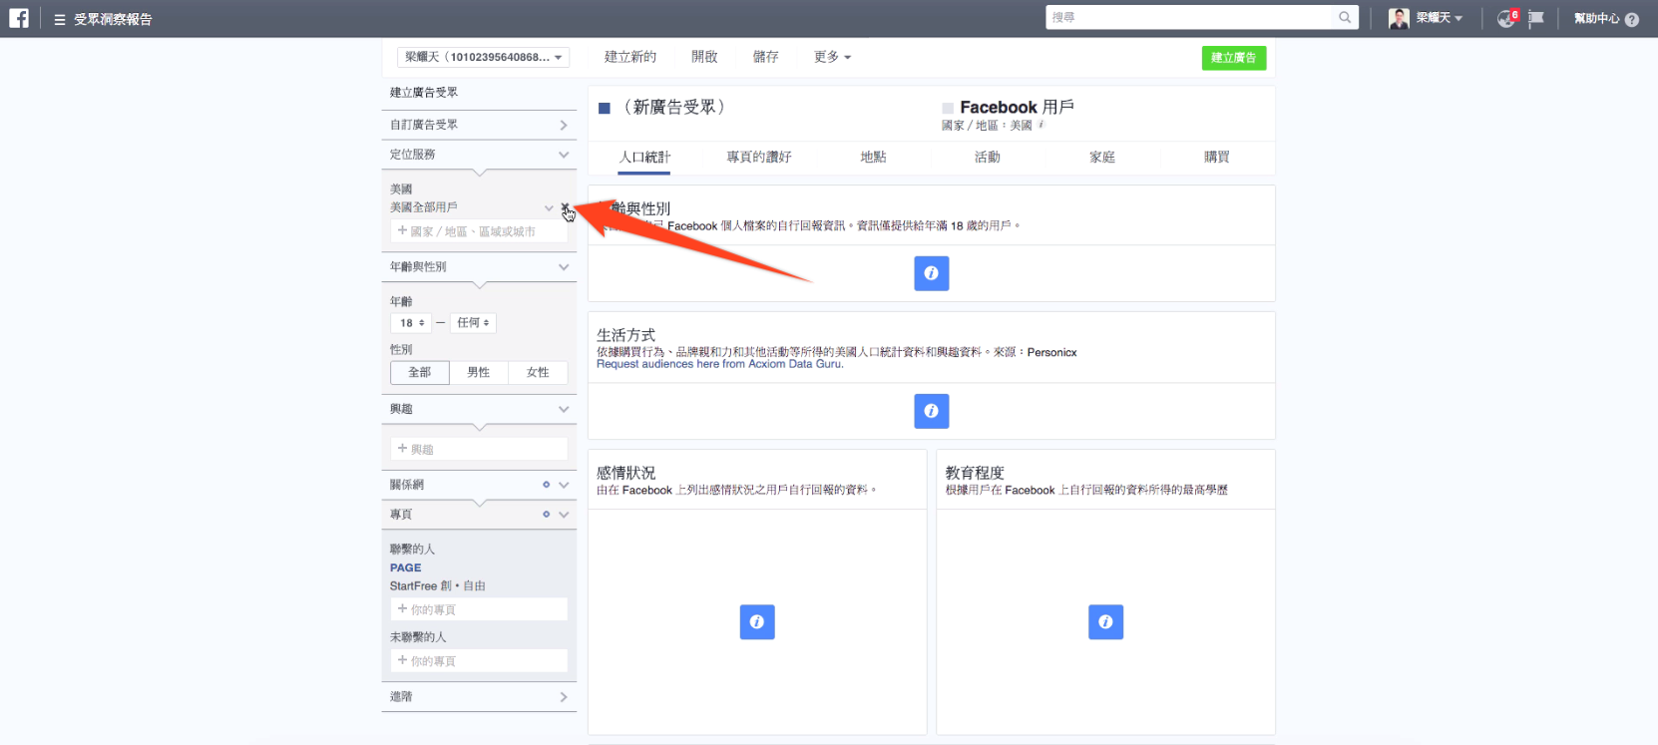Click the Facebook logo icon
The width and height of the screenshot is (1658, 745).
[19, 18]
